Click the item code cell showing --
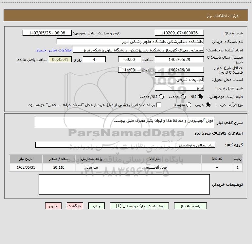This screenshot has width=252, height=244. pyautogui.click(x=217, y=167)
